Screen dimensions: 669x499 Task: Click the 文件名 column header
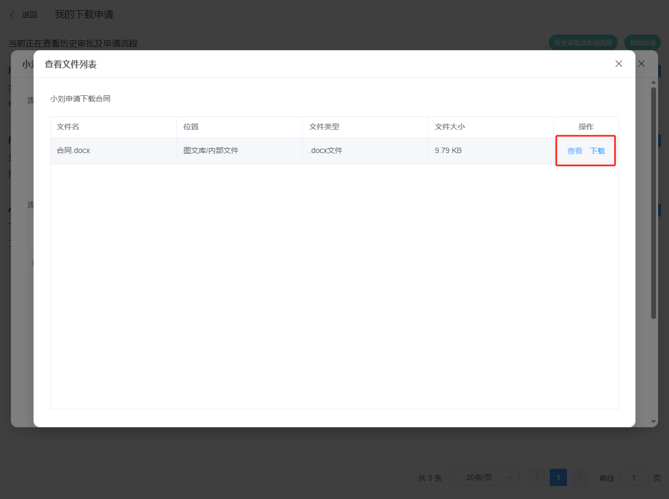68,127
